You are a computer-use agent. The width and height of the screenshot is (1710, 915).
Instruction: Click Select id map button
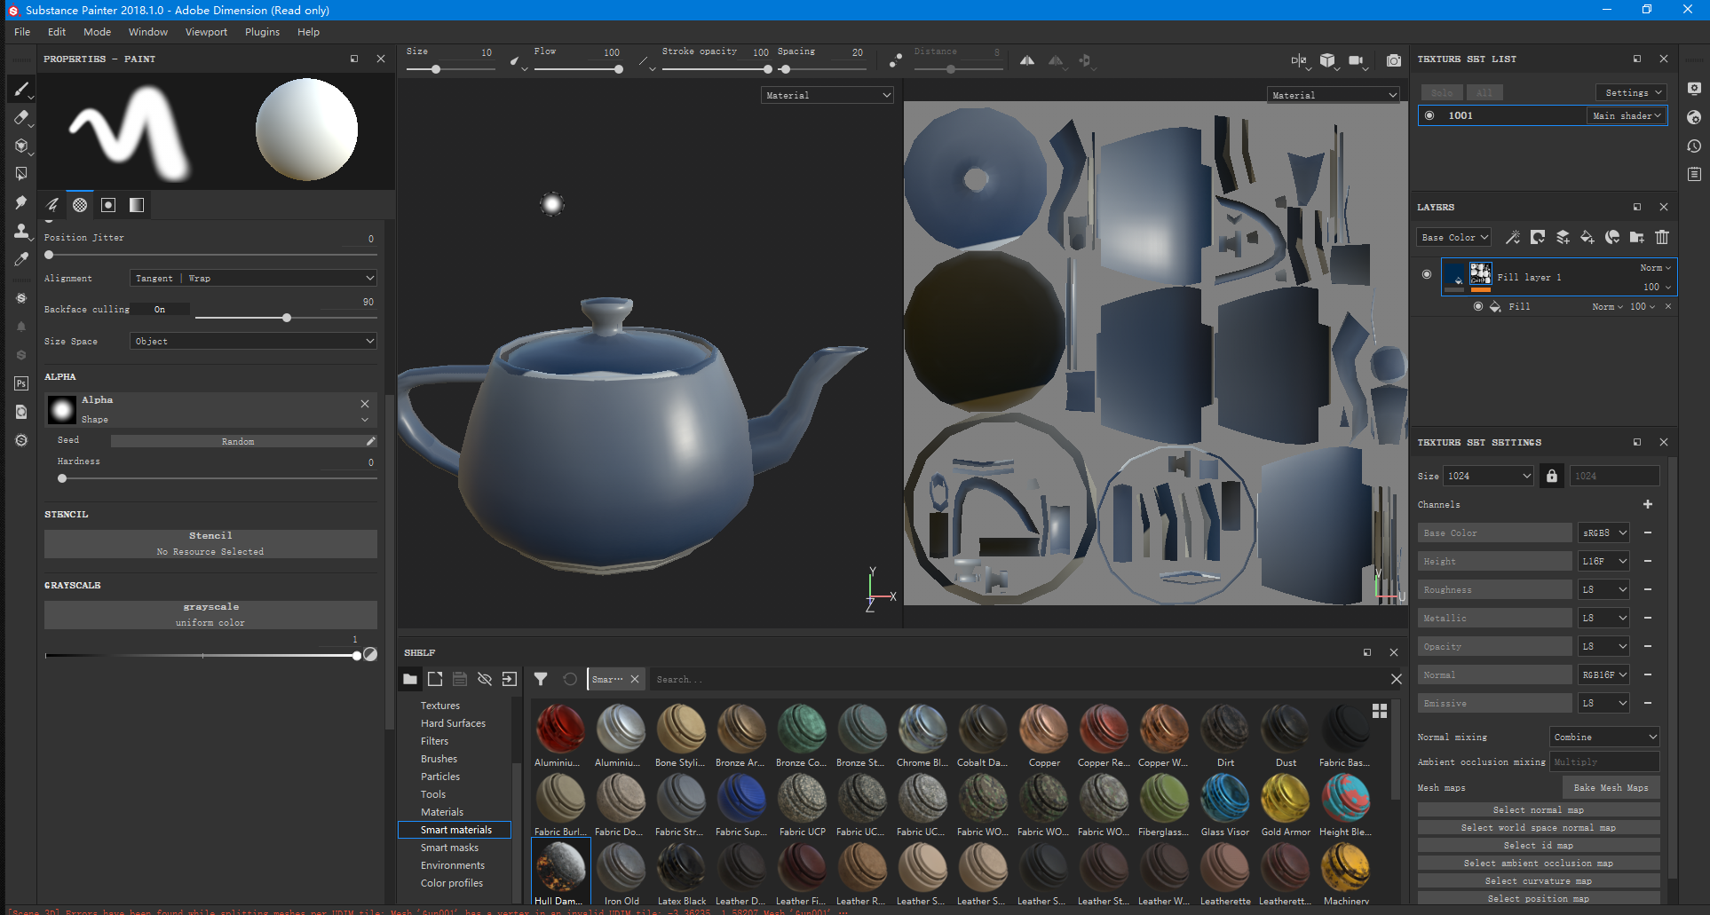coord(1539,845)
